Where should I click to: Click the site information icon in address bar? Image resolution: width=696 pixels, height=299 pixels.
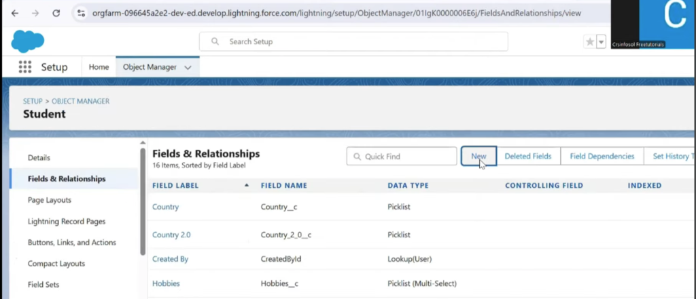click(x=82, y=13)
